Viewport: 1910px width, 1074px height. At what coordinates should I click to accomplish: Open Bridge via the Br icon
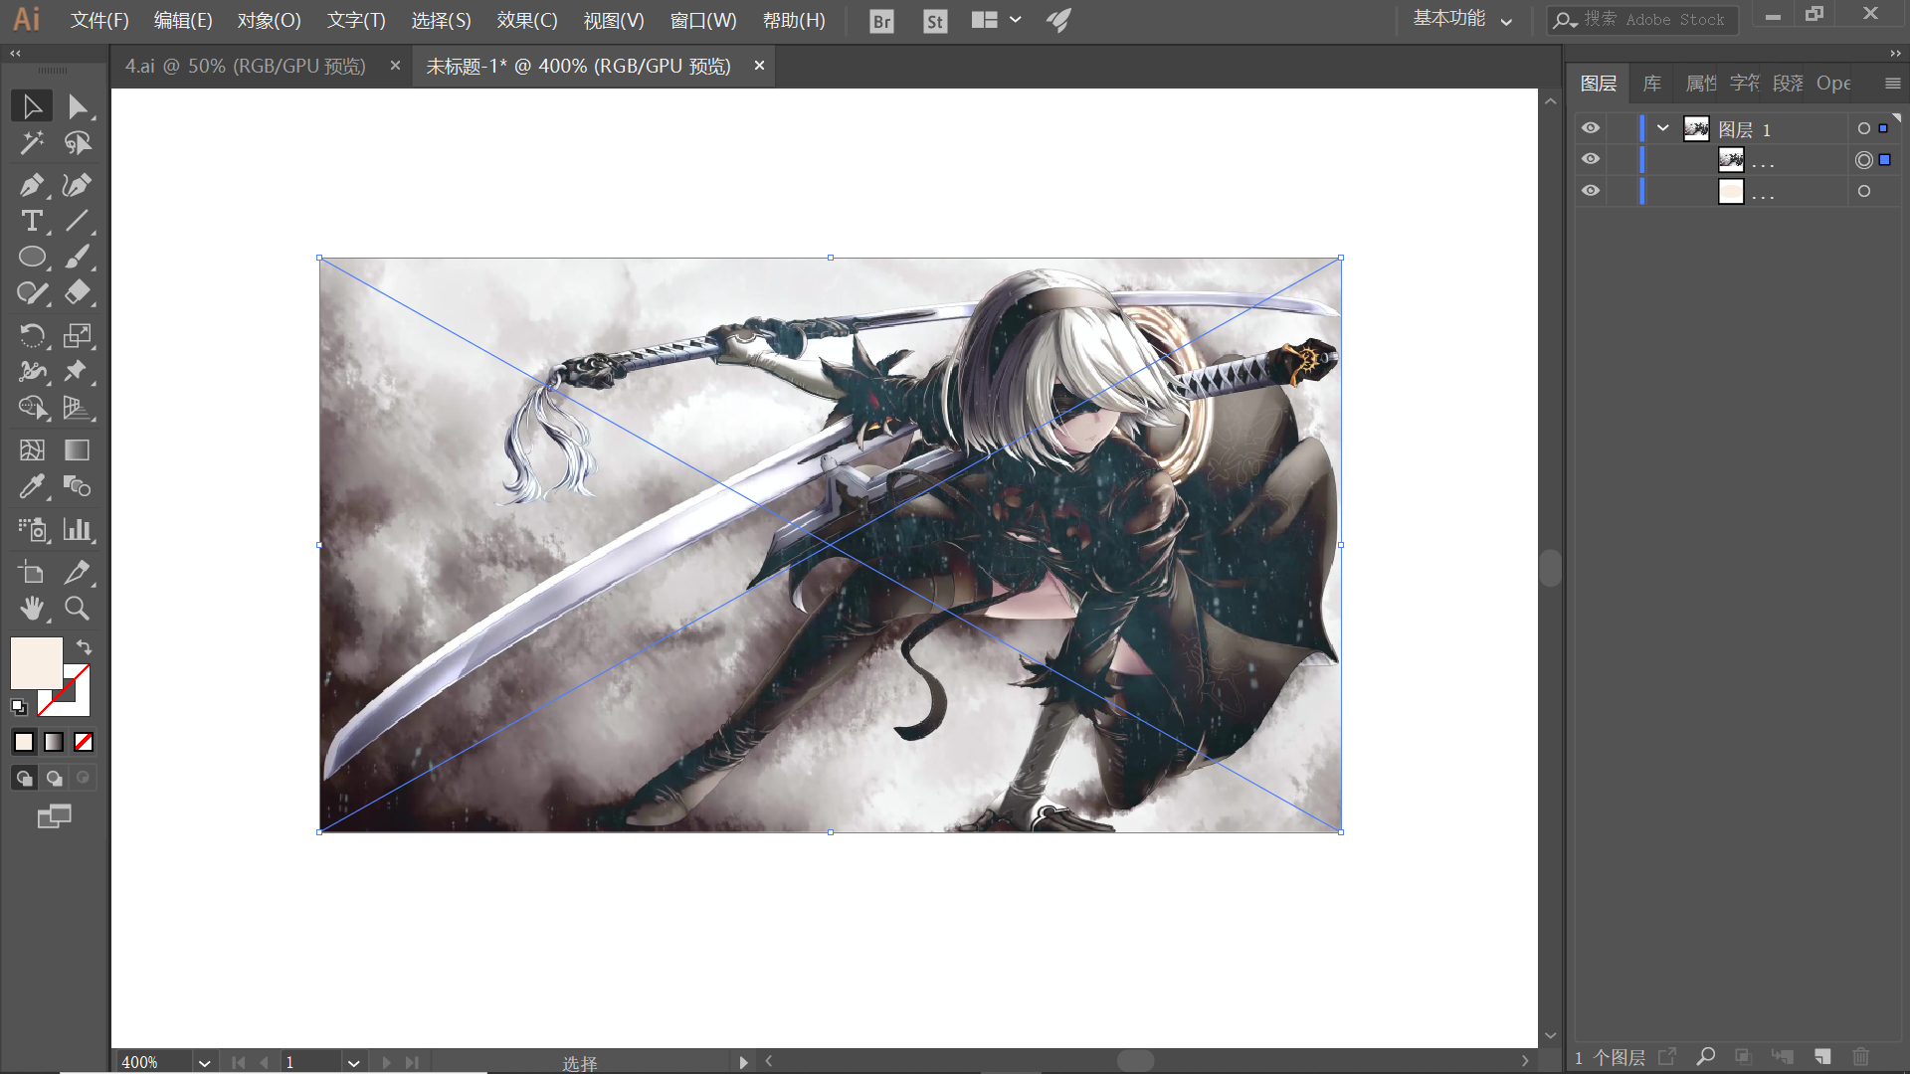click(x=881, y=21)
